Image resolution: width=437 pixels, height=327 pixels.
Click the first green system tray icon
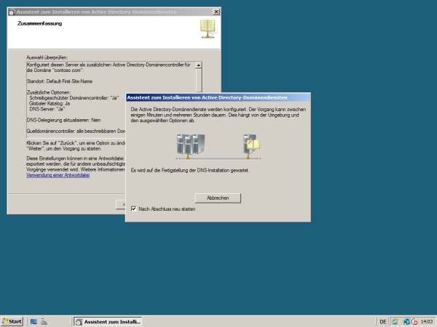point(395,322)
